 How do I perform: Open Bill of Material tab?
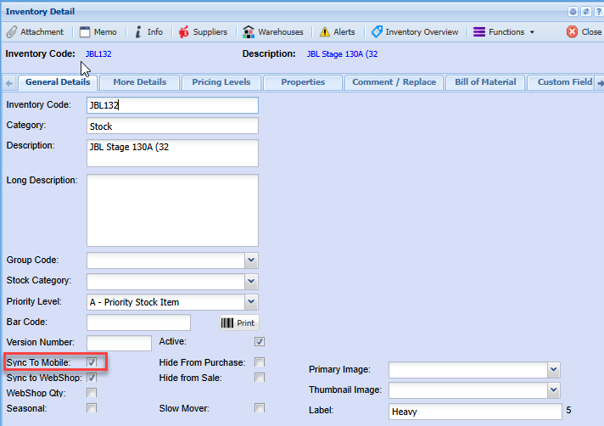click(485, 82)
